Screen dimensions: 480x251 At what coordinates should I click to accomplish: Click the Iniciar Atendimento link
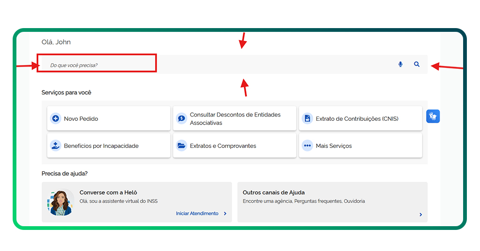tap(197, 214)
